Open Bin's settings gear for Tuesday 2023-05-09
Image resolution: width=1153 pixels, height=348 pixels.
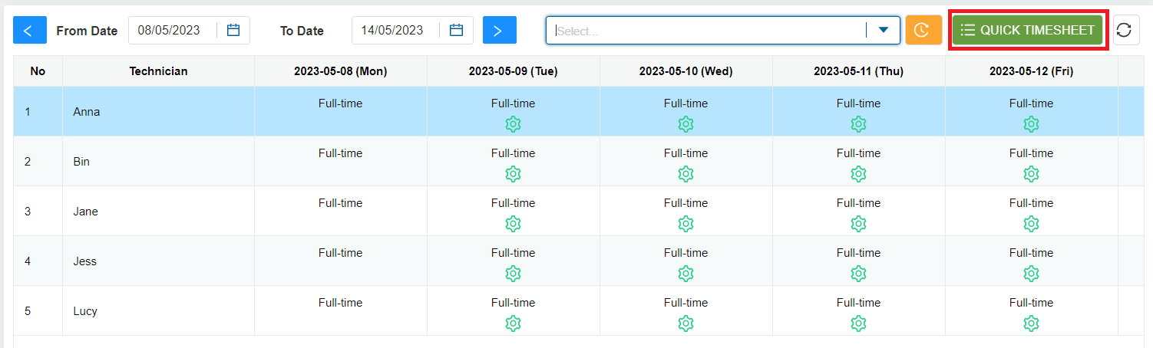tap(514, 174)
